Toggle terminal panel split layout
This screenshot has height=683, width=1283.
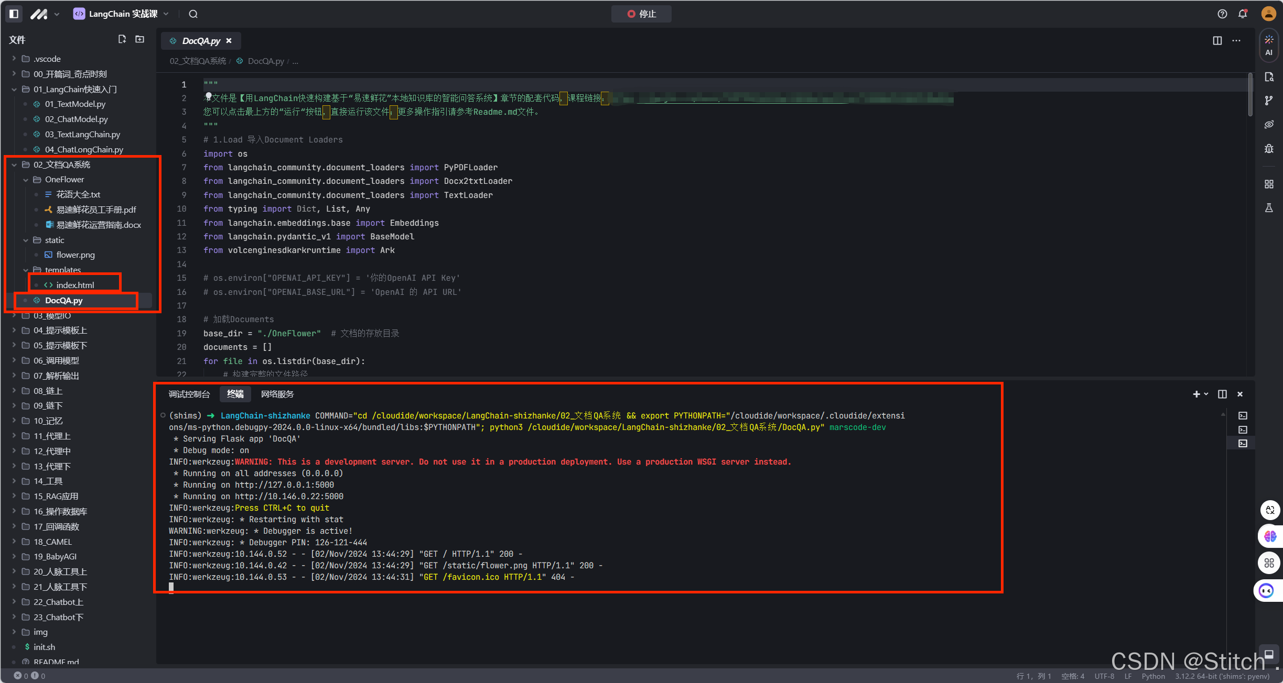pos(1222,394)
